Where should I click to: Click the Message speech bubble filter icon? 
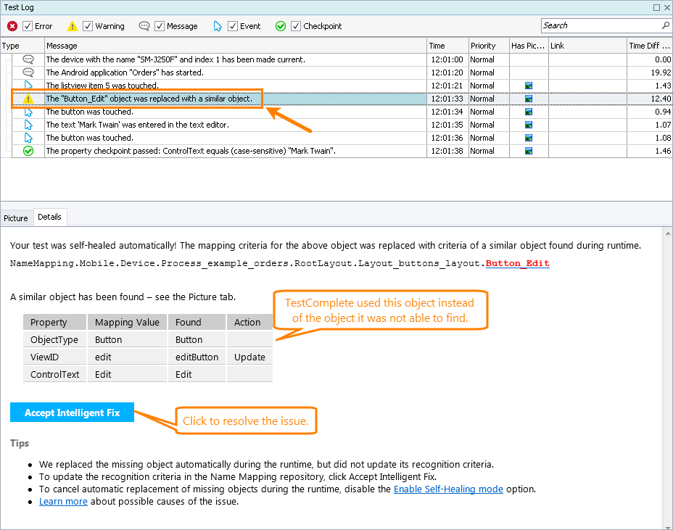144,26
